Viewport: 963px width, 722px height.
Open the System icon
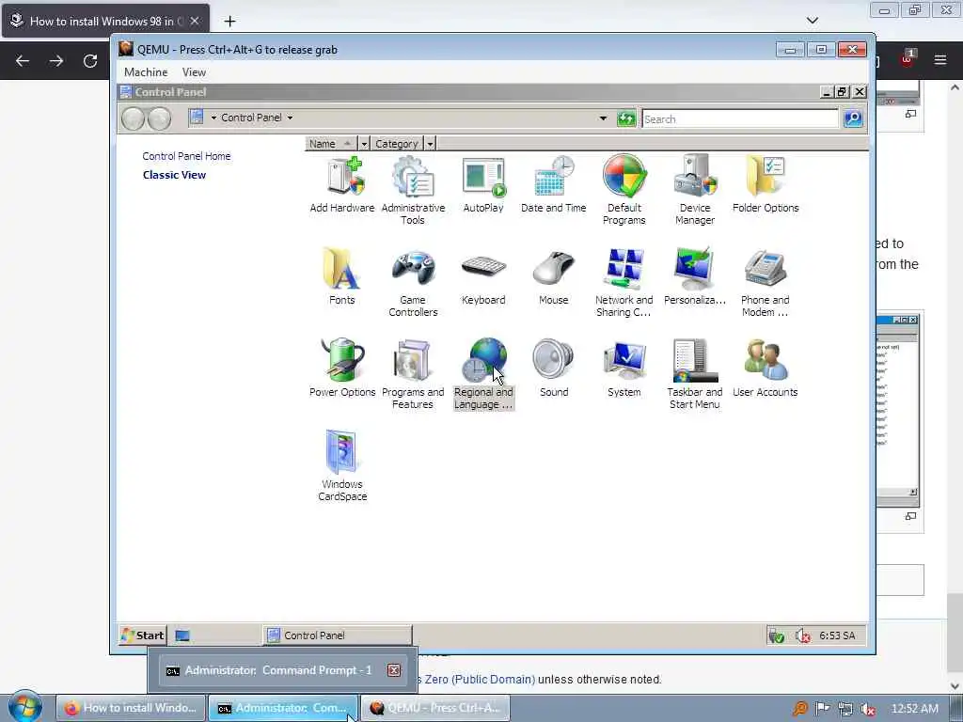tap(624, 369)
